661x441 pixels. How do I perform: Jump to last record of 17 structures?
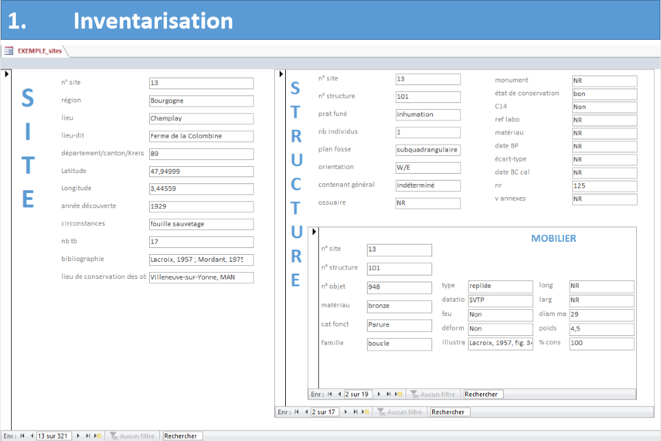pos(356,412)
